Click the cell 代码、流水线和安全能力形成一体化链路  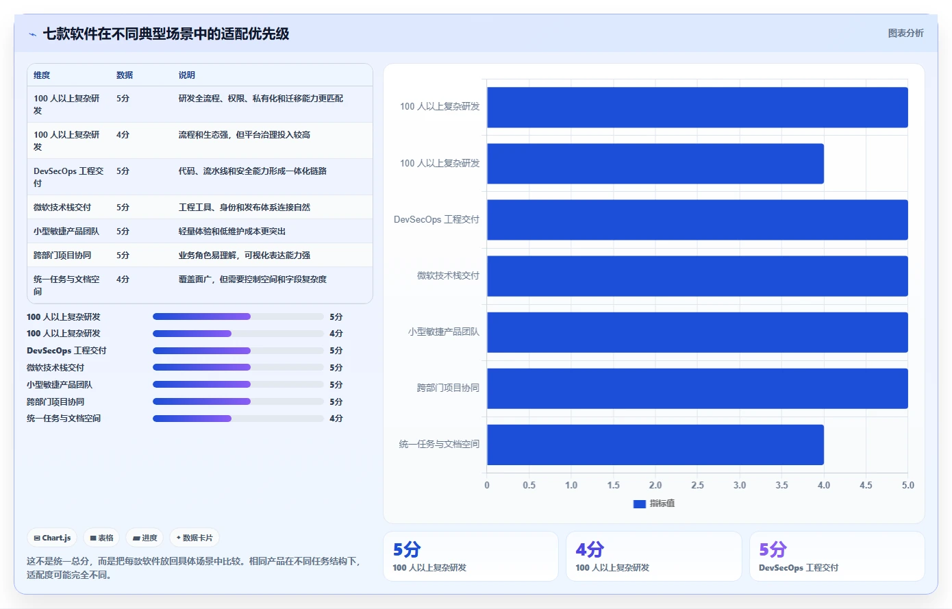(253, 171)
